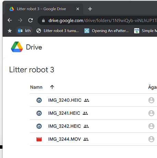The width and height of the screenshot is (157, 158).
Task: Select the Litter robot 3 – Google Drive tab
Action: pyautogui.click(x=44, y=9)
